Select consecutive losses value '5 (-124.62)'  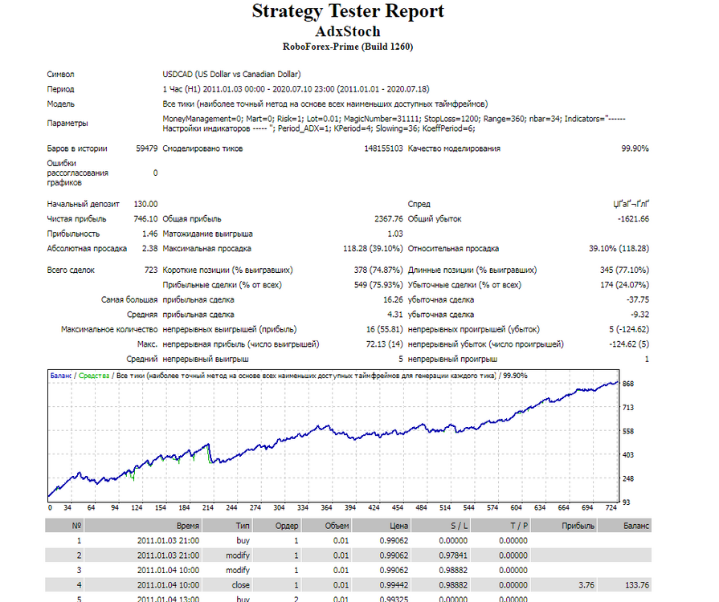(x=629, y=329)
